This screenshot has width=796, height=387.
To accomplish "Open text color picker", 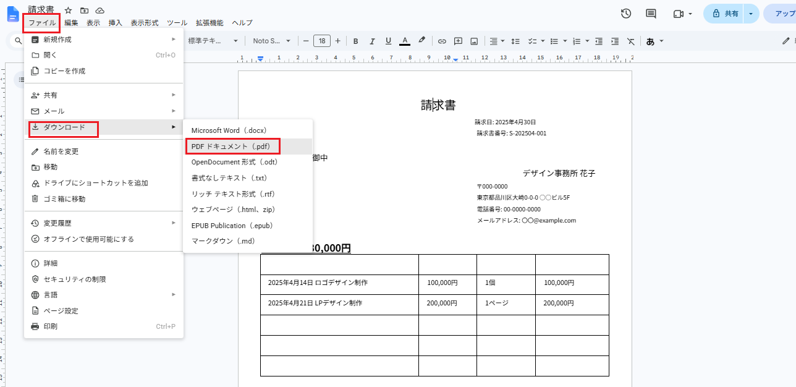I will [x=405, y=41].
